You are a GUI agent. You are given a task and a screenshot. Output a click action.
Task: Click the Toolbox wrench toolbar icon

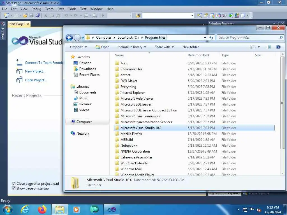coord(224,16)
